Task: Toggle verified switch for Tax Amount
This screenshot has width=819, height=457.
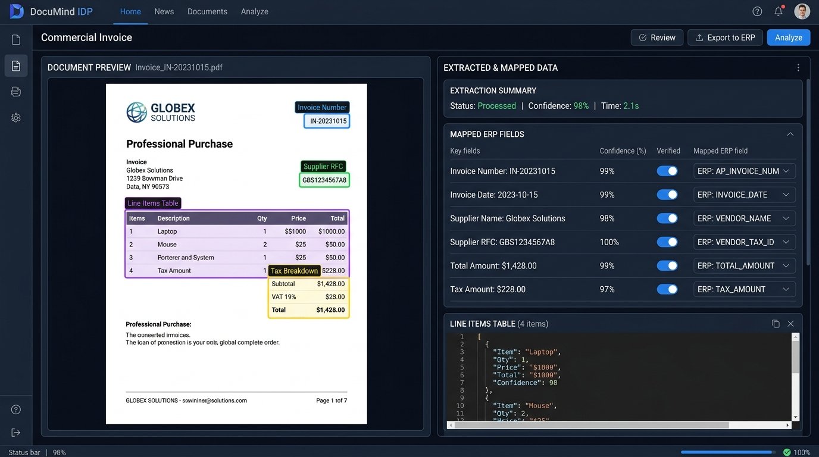Action: point(667,289)
